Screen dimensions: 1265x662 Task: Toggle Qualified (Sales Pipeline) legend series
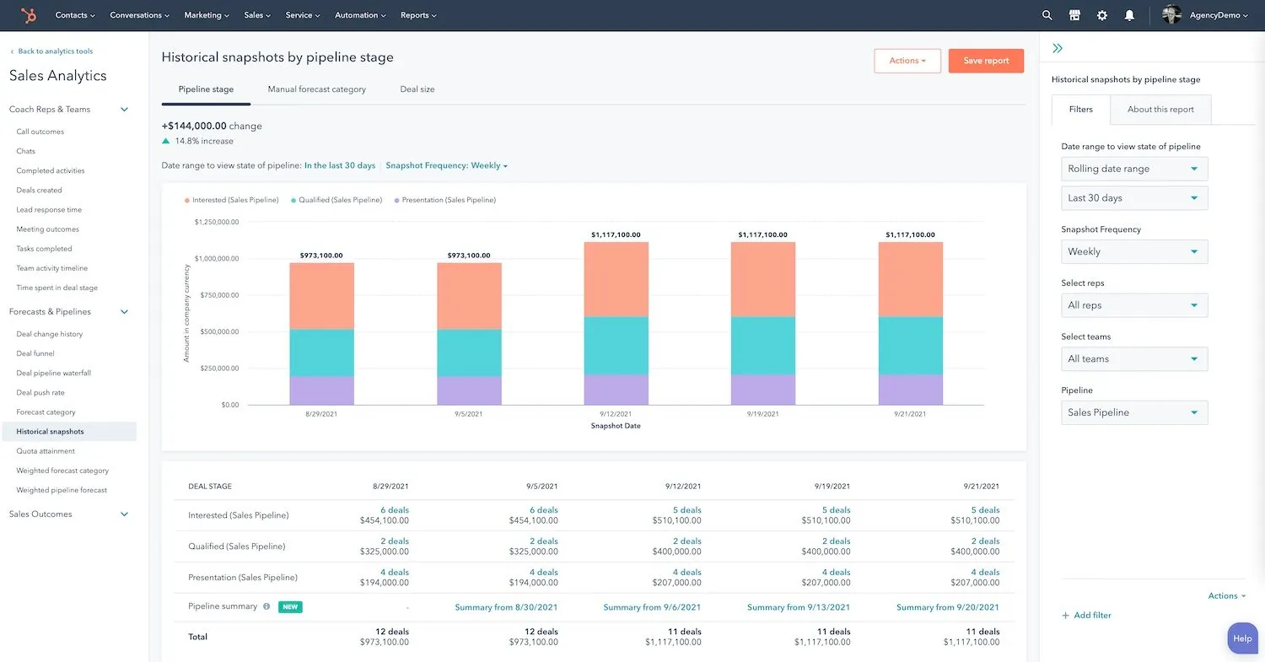(x=336, y=200)
